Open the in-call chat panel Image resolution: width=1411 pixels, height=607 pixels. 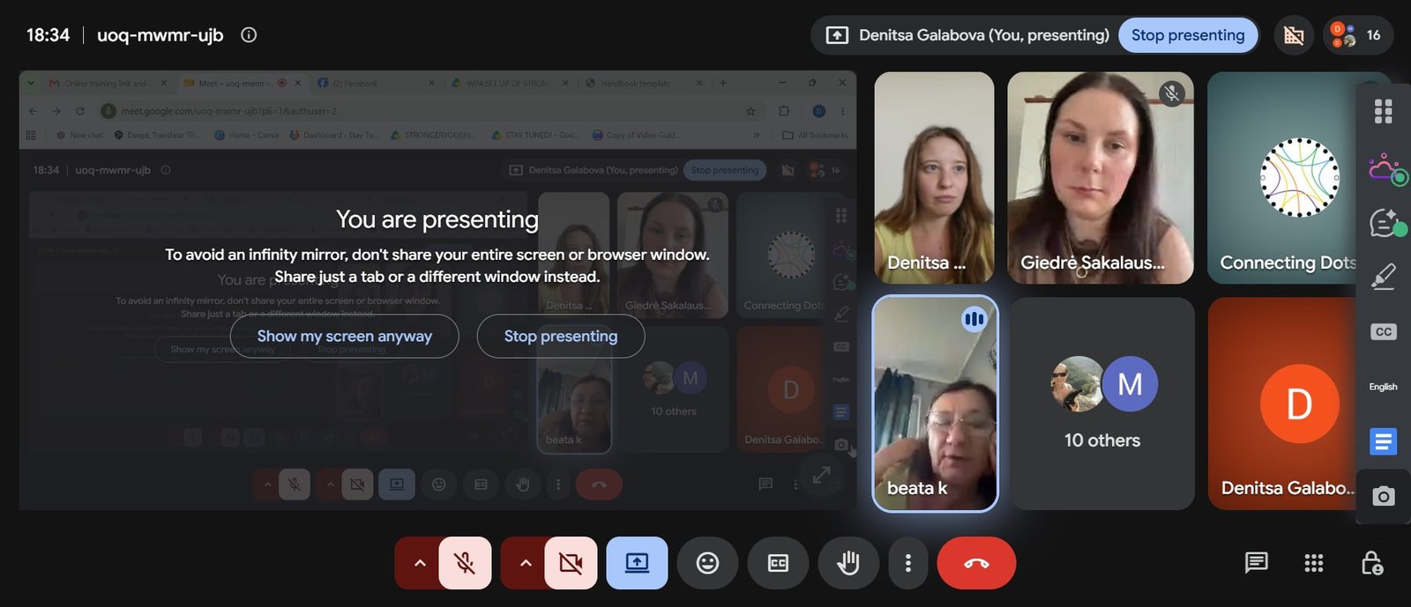[1256, 563]
